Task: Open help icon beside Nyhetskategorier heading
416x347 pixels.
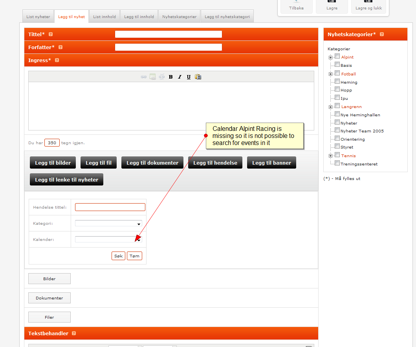Action: [382, 34]
